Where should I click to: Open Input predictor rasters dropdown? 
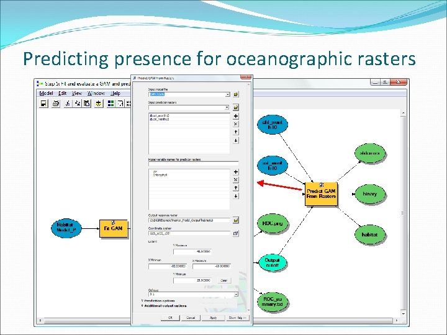227,107
